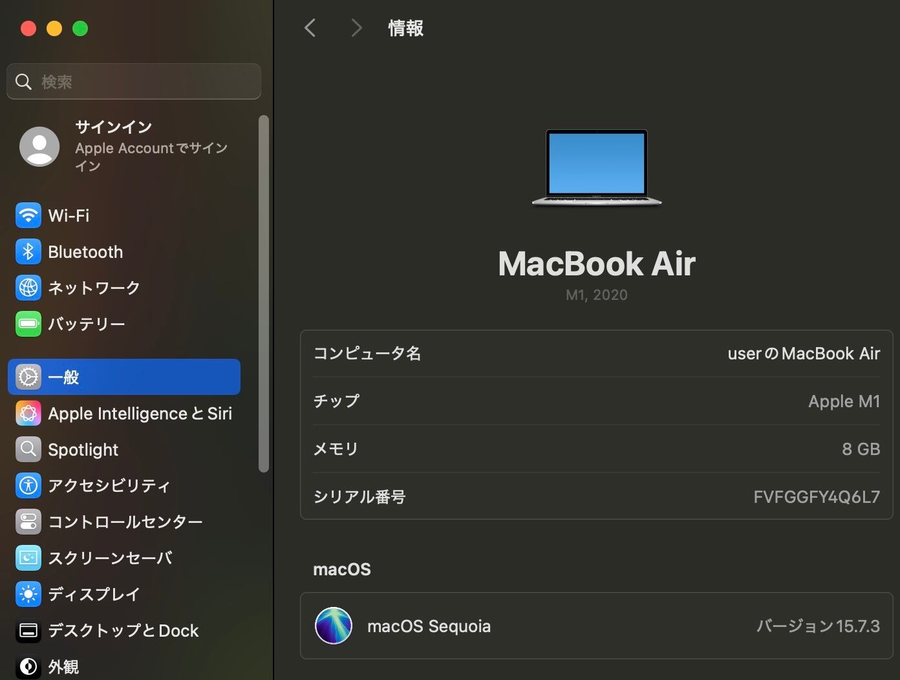Click the 一般 gear icon
Image resolution: width=900 pixels, height=680 pixels.
28,377
